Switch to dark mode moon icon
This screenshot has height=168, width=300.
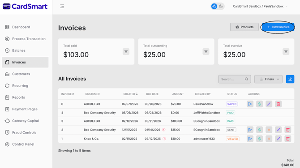(x=221, y=6)
